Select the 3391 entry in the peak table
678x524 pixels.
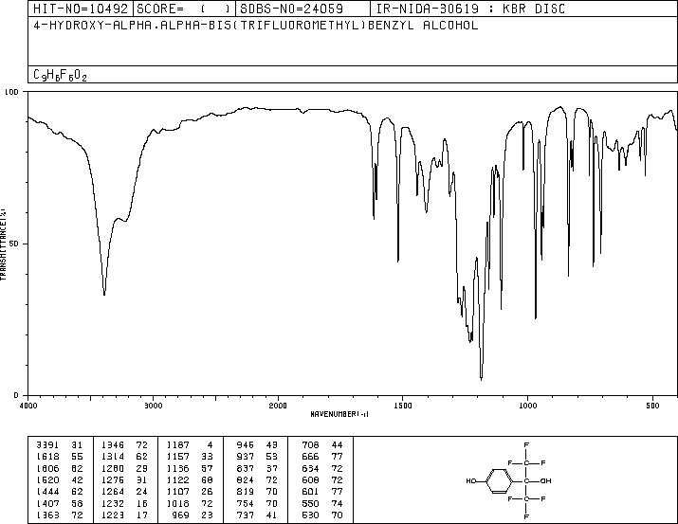[59, 445]
